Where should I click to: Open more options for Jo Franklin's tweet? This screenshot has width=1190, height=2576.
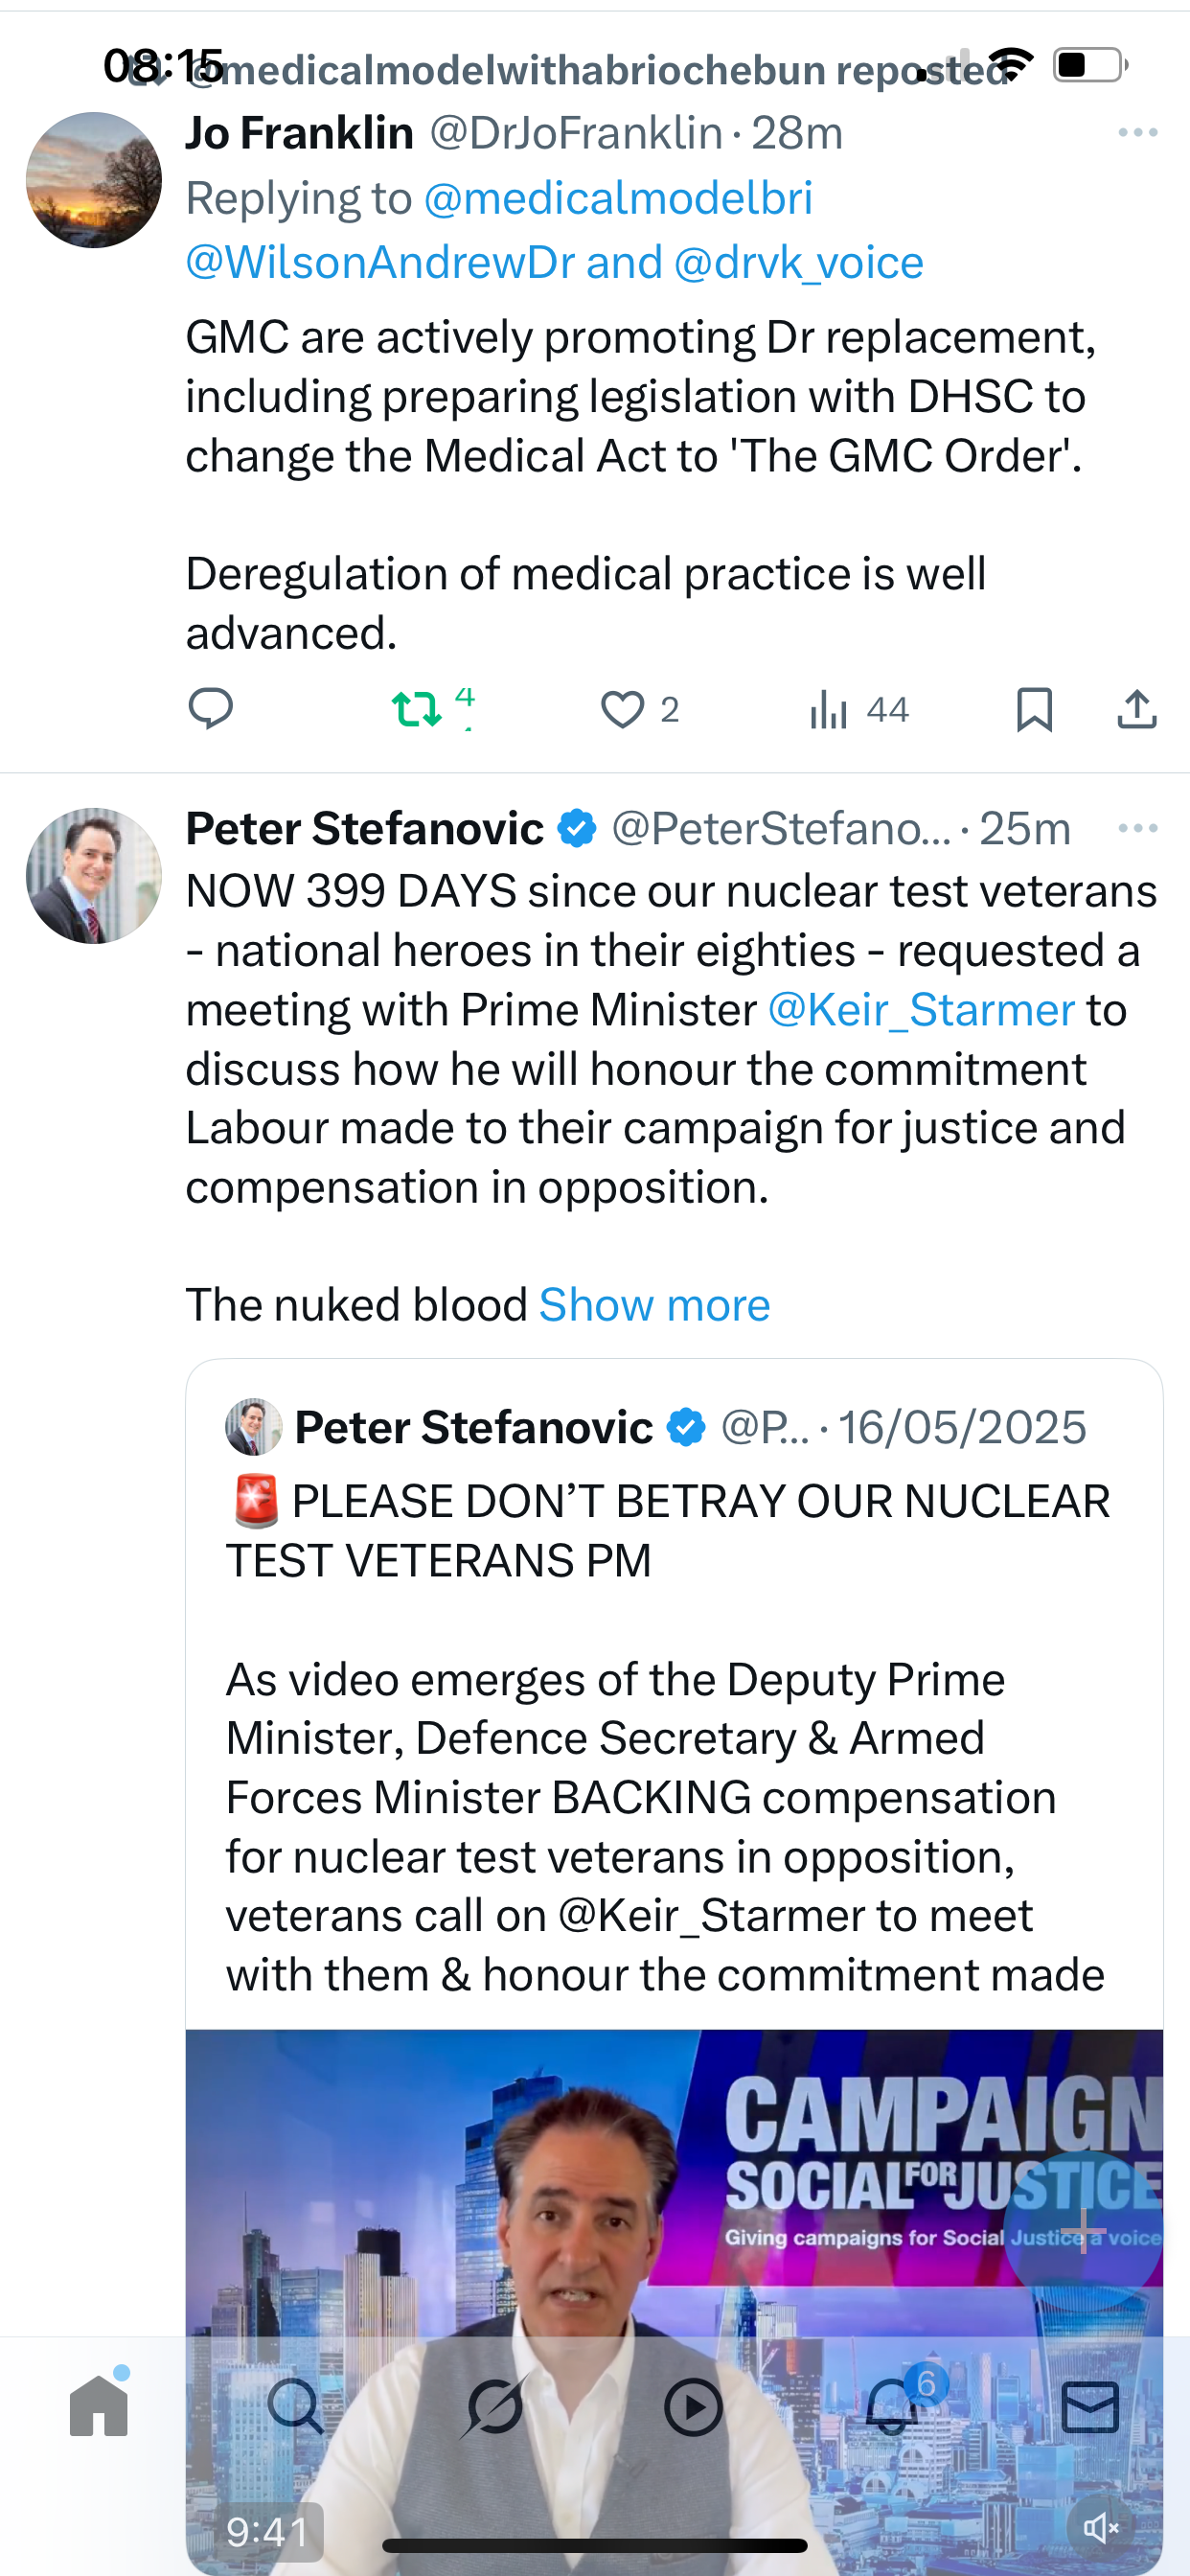point(1138,132)
